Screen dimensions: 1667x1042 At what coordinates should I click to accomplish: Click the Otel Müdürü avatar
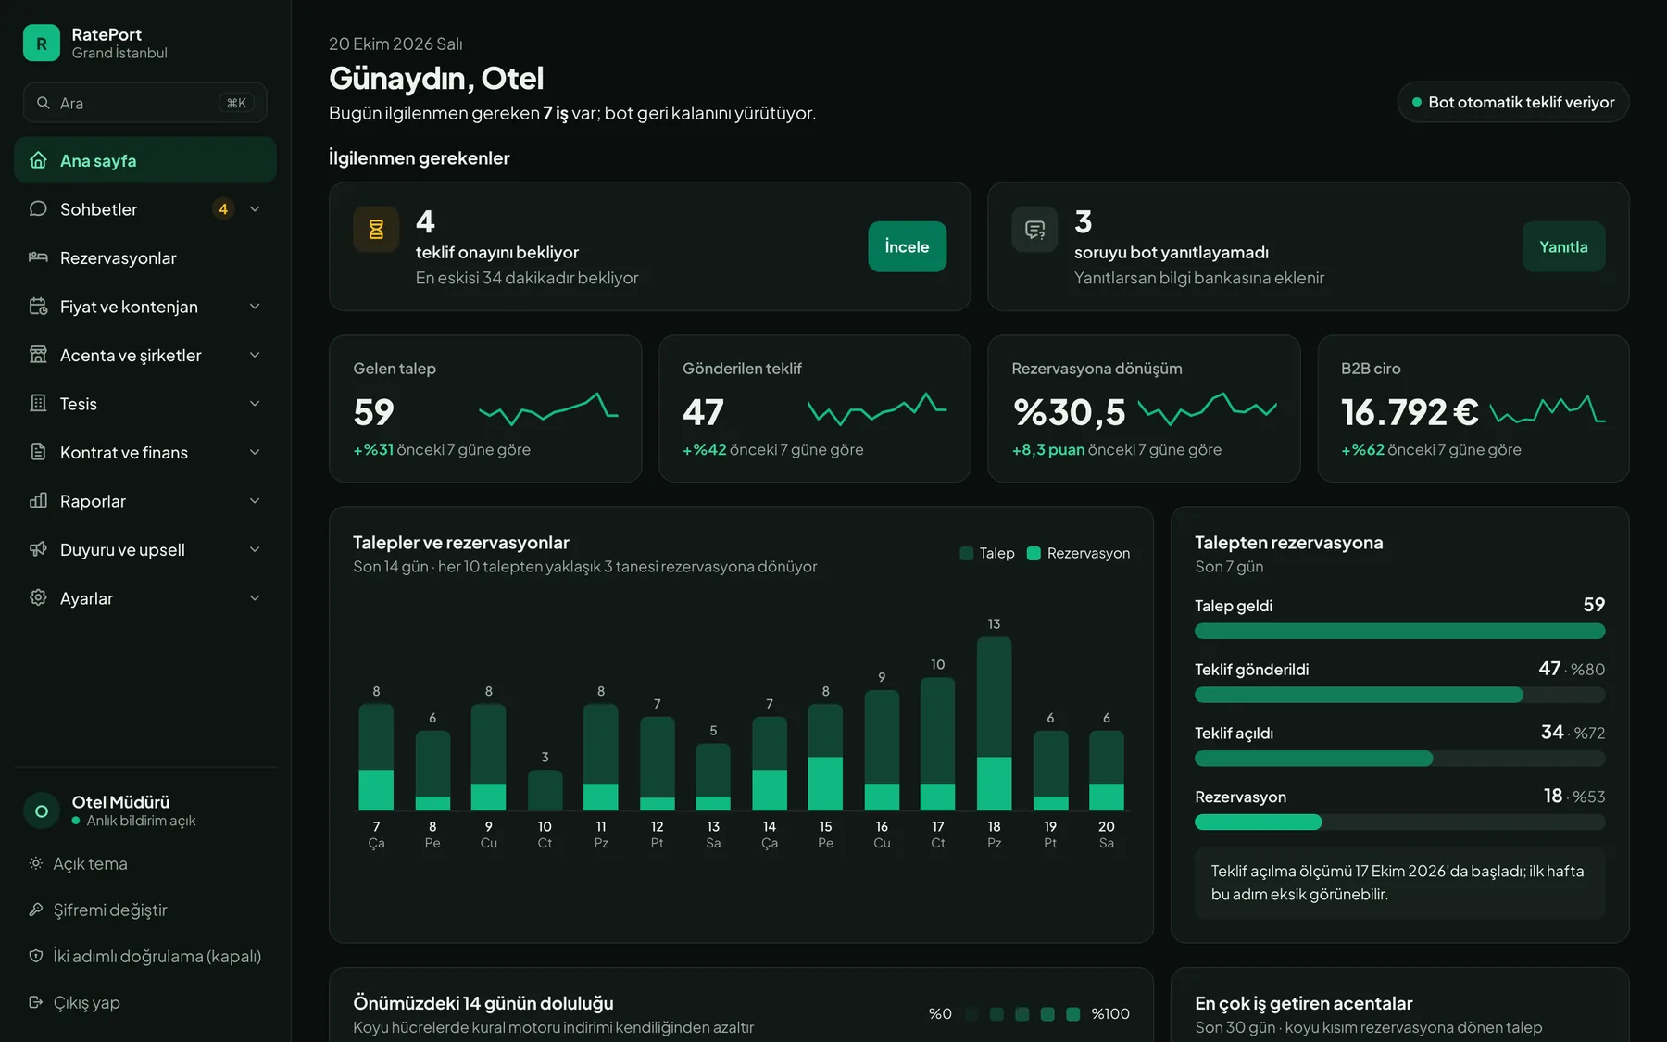pos(42,810)
